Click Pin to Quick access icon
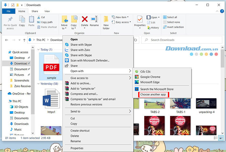Image resolution: width=226 pixels, height=152 pixels. click(x=10, y=22)
